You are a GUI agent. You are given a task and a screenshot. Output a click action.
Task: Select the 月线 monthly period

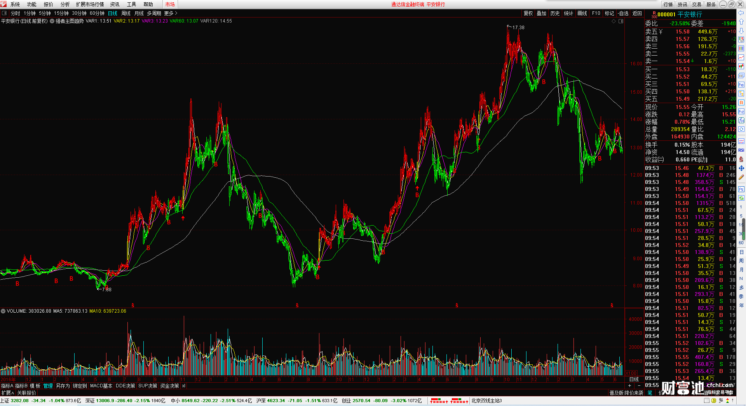point(139,13)
